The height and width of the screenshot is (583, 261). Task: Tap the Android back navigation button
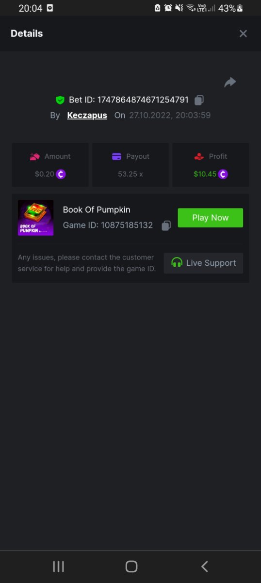point(205,566)
